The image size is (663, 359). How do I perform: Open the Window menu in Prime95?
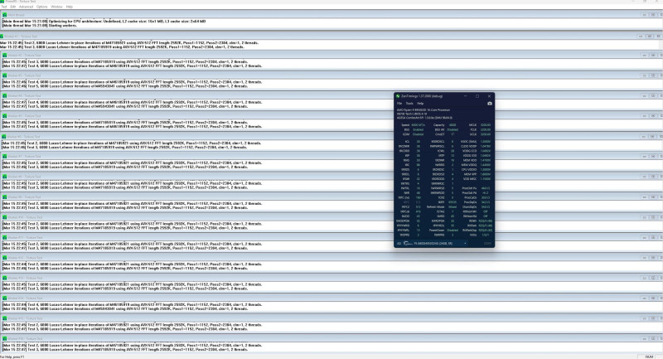point(56,7)
